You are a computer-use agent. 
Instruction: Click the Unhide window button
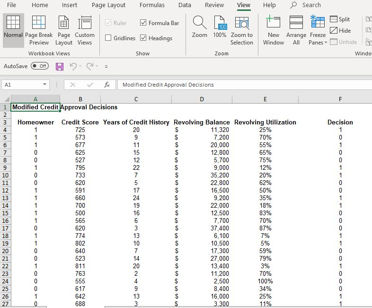click(343, 42)
